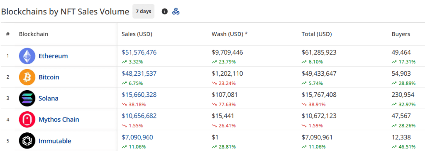Click the Bitcoin total change 5.74%

pyautogui.click(x=315, y=83)
